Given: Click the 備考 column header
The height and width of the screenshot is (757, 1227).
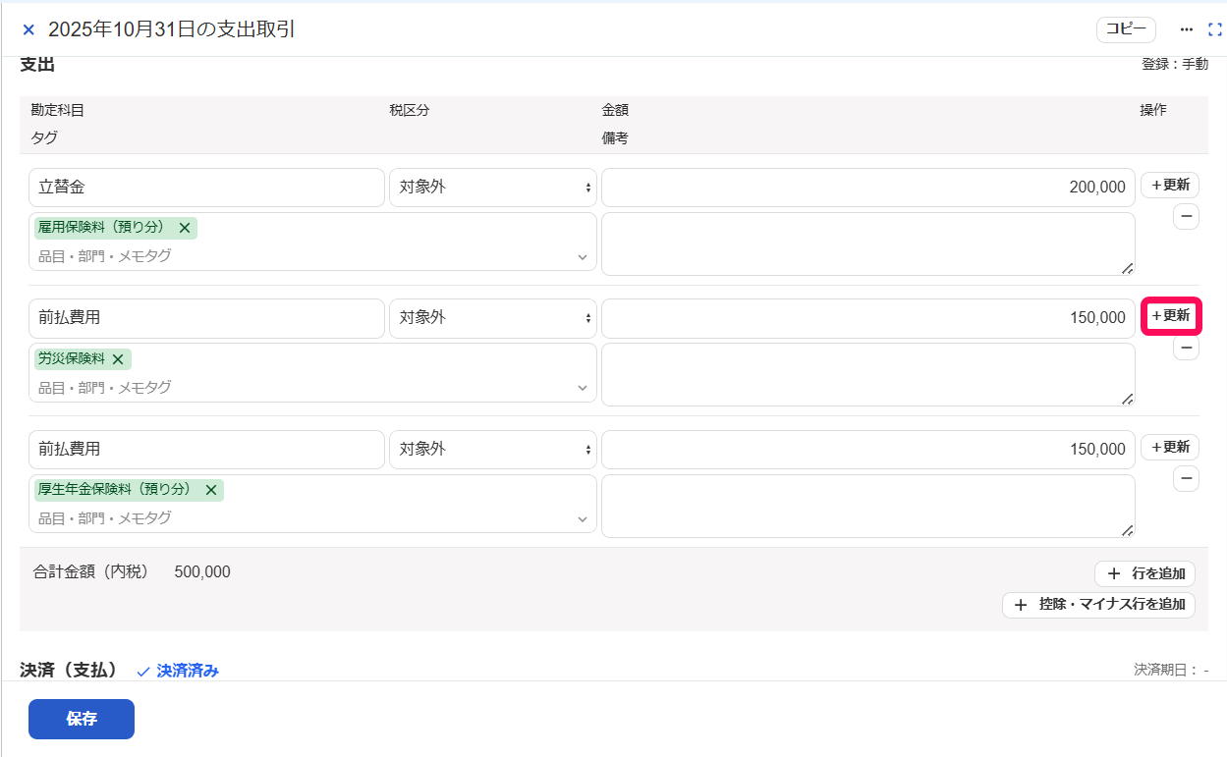Looking at the screenshot, I should (615, 138).
